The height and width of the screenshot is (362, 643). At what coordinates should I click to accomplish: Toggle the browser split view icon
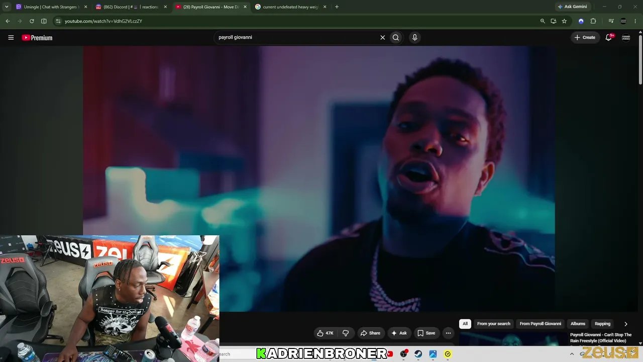click(44, 21)
